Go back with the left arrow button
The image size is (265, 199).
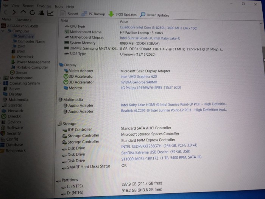coord(5,12)
